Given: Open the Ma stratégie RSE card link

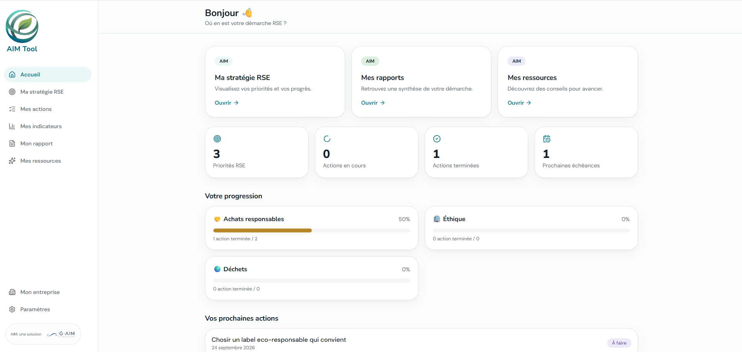Looking at the screenshot, I should click(227, 103).
